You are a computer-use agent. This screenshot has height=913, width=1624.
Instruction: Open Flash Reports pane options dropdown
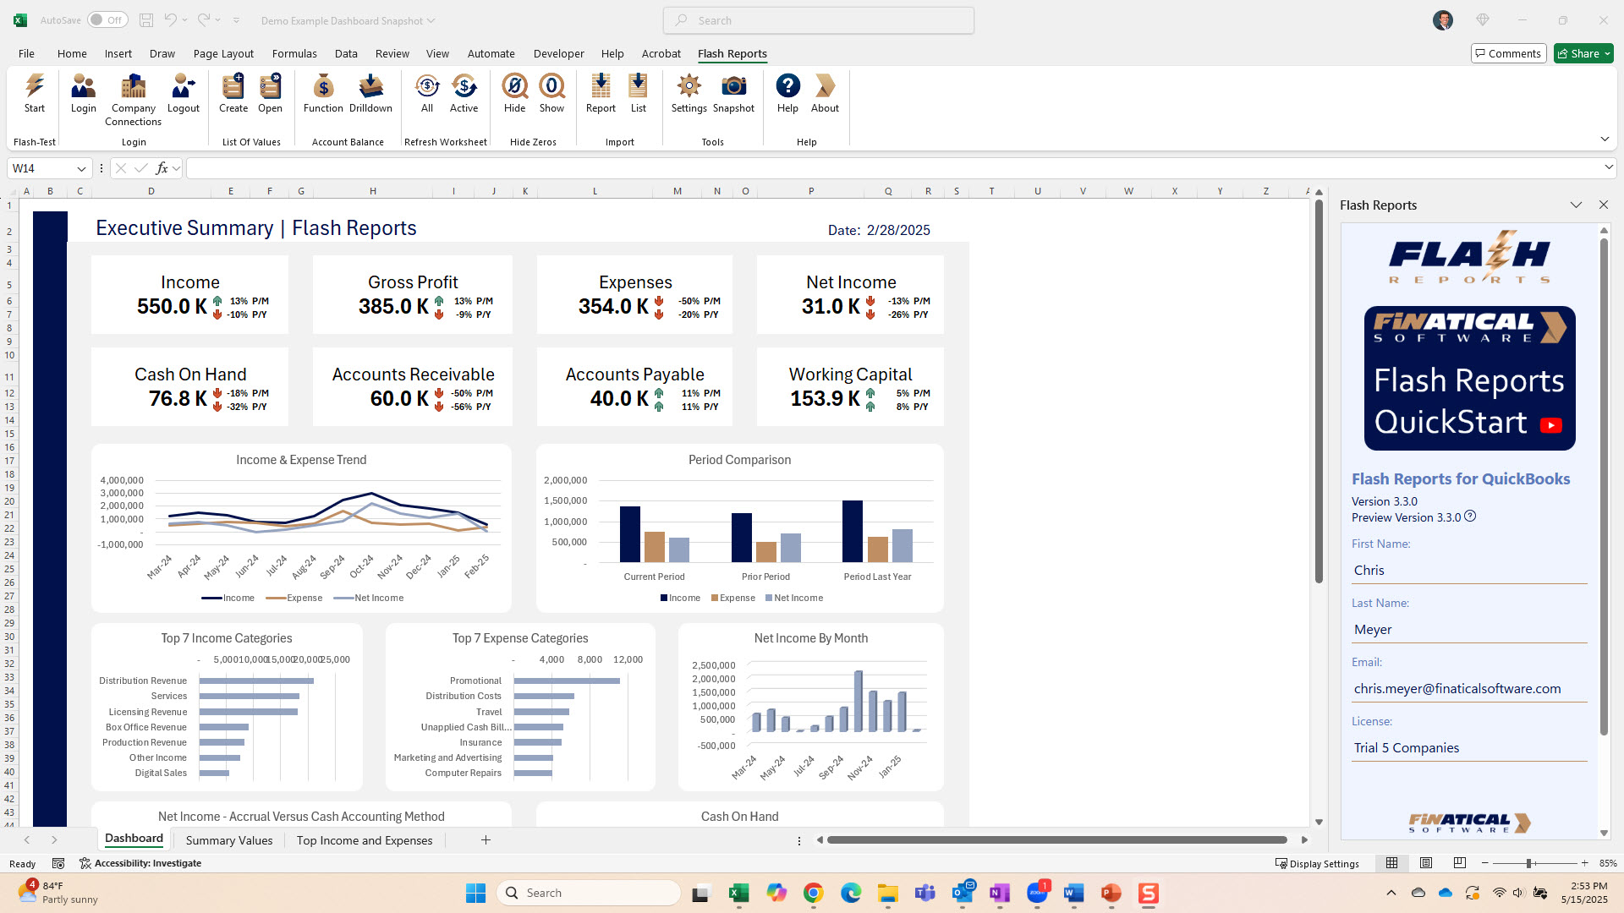[1576, 205]
